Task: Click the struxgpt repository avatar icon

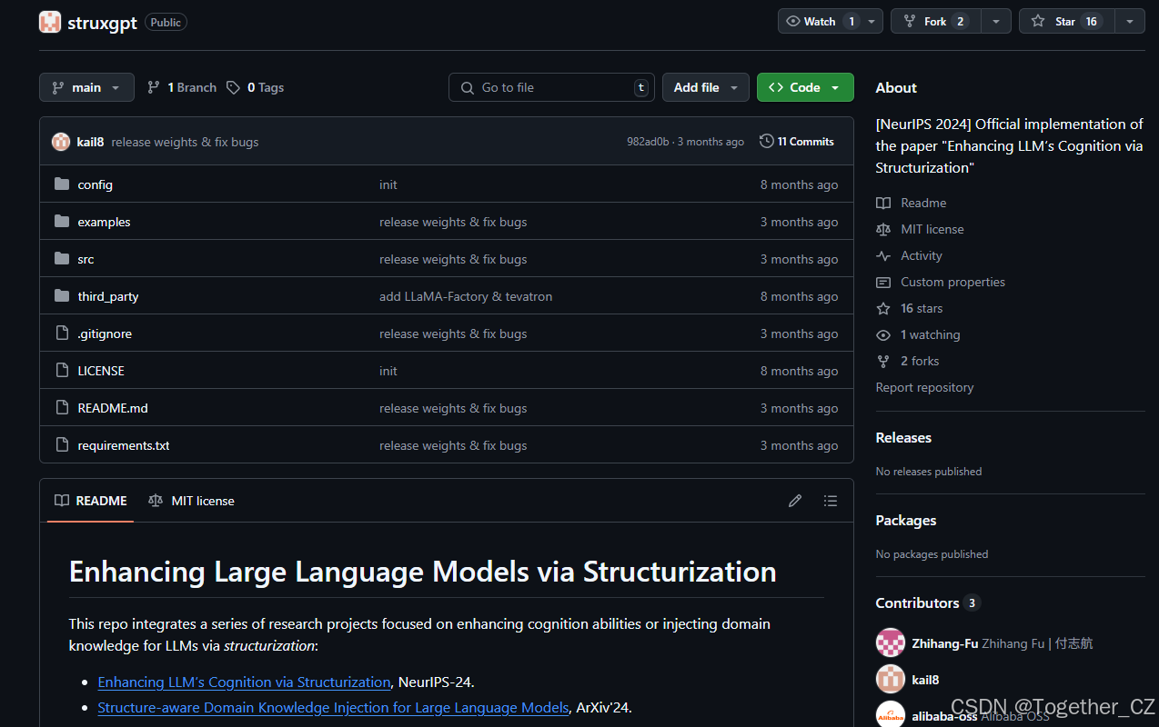Action: [50, 22]
